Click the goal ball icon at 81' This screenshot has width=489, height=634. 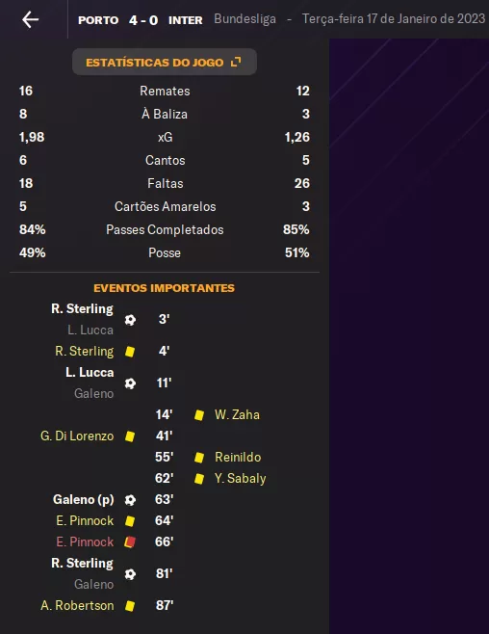(130, 574)
